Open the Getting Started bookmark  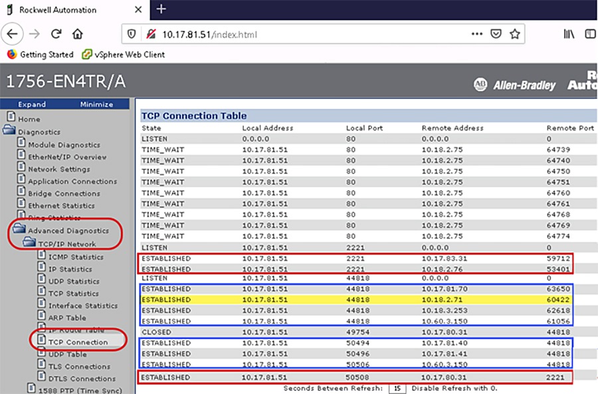click(x=41, y=54)
